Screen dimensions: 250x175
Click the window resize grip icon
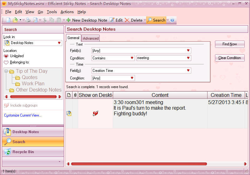pos(247,171)
